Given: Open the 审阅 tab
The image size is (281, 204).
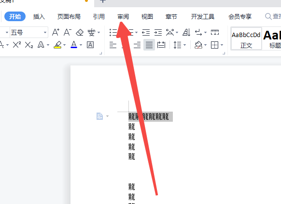Looking at the screenshot, I should coord(123,17).
